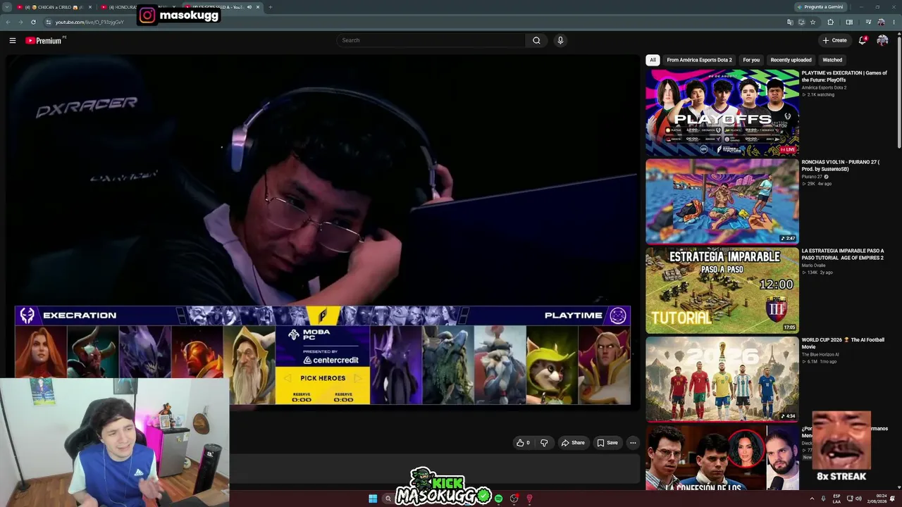Screen dimensions: 902x507
Task: Open RONCHAS V1OL1N Piurano 27 thumbnail
Action: 722,201
